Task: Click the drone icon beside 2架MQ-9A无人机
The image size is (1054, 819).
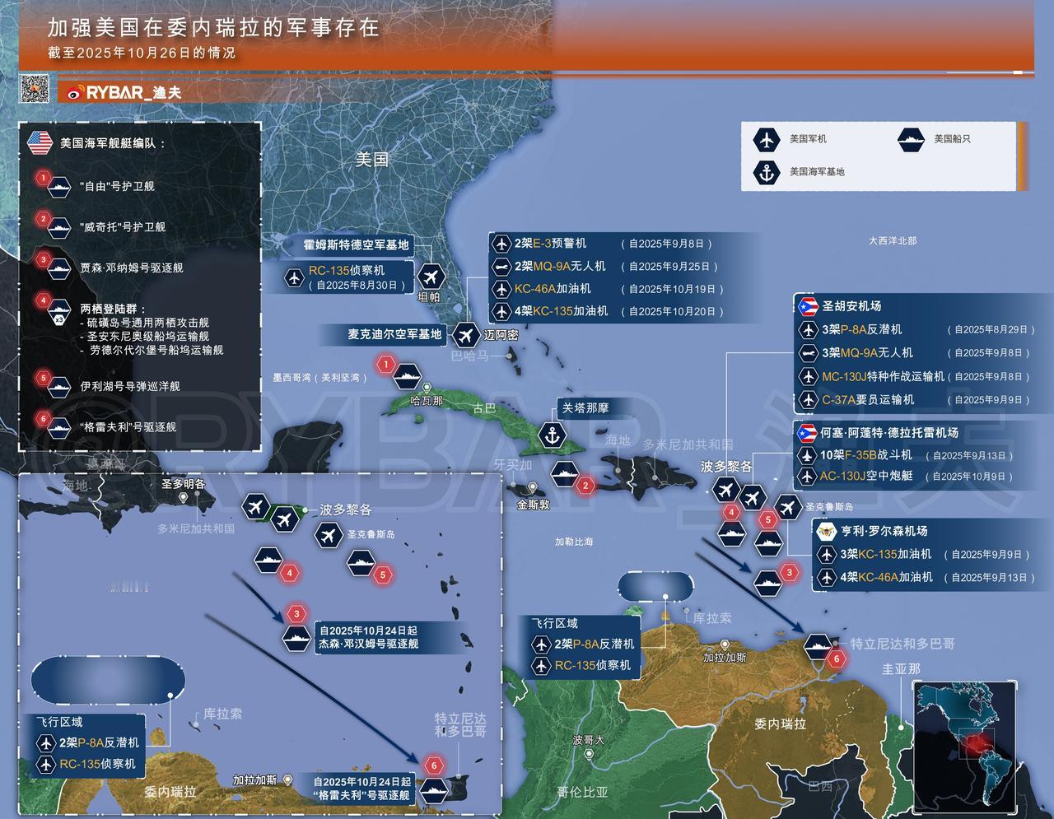Action: coord(501,267)
